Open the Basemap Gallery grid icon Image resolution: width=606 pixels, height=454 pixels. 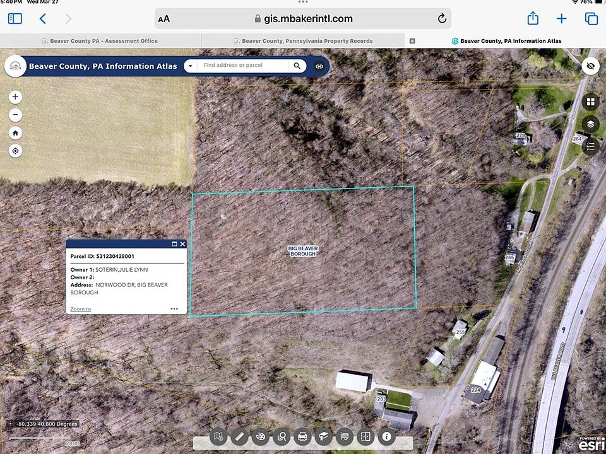(591, 102)
